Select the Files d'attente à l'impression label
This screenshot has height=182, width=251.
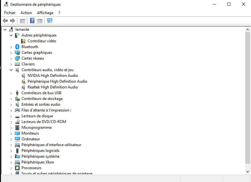(46, 110)
